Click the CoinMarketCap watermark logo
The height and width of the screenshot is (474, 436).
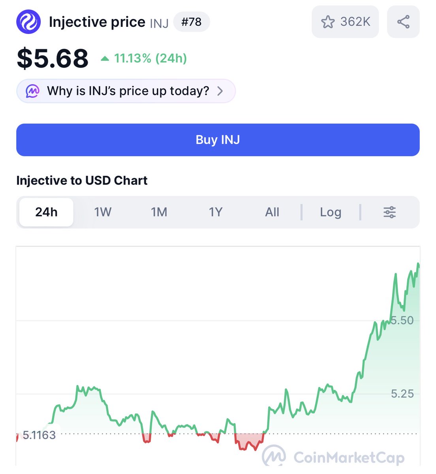tap(333, 457)
